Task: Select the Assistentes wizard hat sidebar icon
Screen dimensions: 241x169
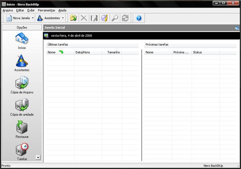Action: 22,61
